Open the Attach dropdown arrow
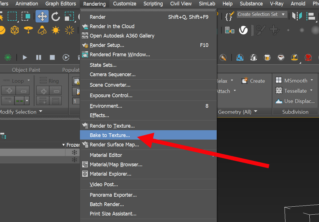 235,91
